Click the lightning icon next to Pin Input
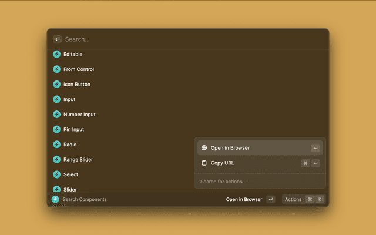This screenshot has width=376, height=235. coord(57,129)
